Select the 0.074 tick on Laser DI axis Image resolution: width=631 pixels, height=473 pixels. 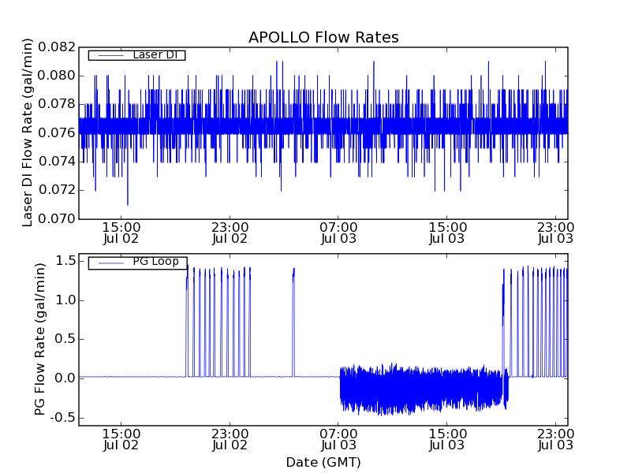[x=57, y=162]
